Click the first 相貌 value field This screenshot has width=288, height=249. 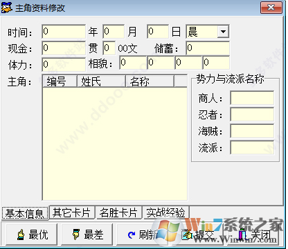point(133,63)
